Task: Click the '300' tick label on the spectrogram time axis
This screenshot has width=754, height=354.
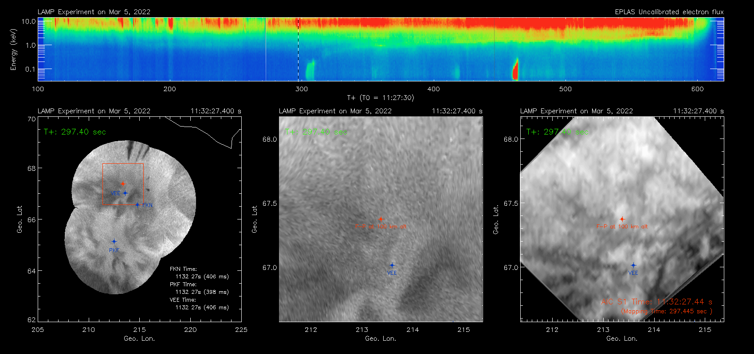Action: pos(302,89)
